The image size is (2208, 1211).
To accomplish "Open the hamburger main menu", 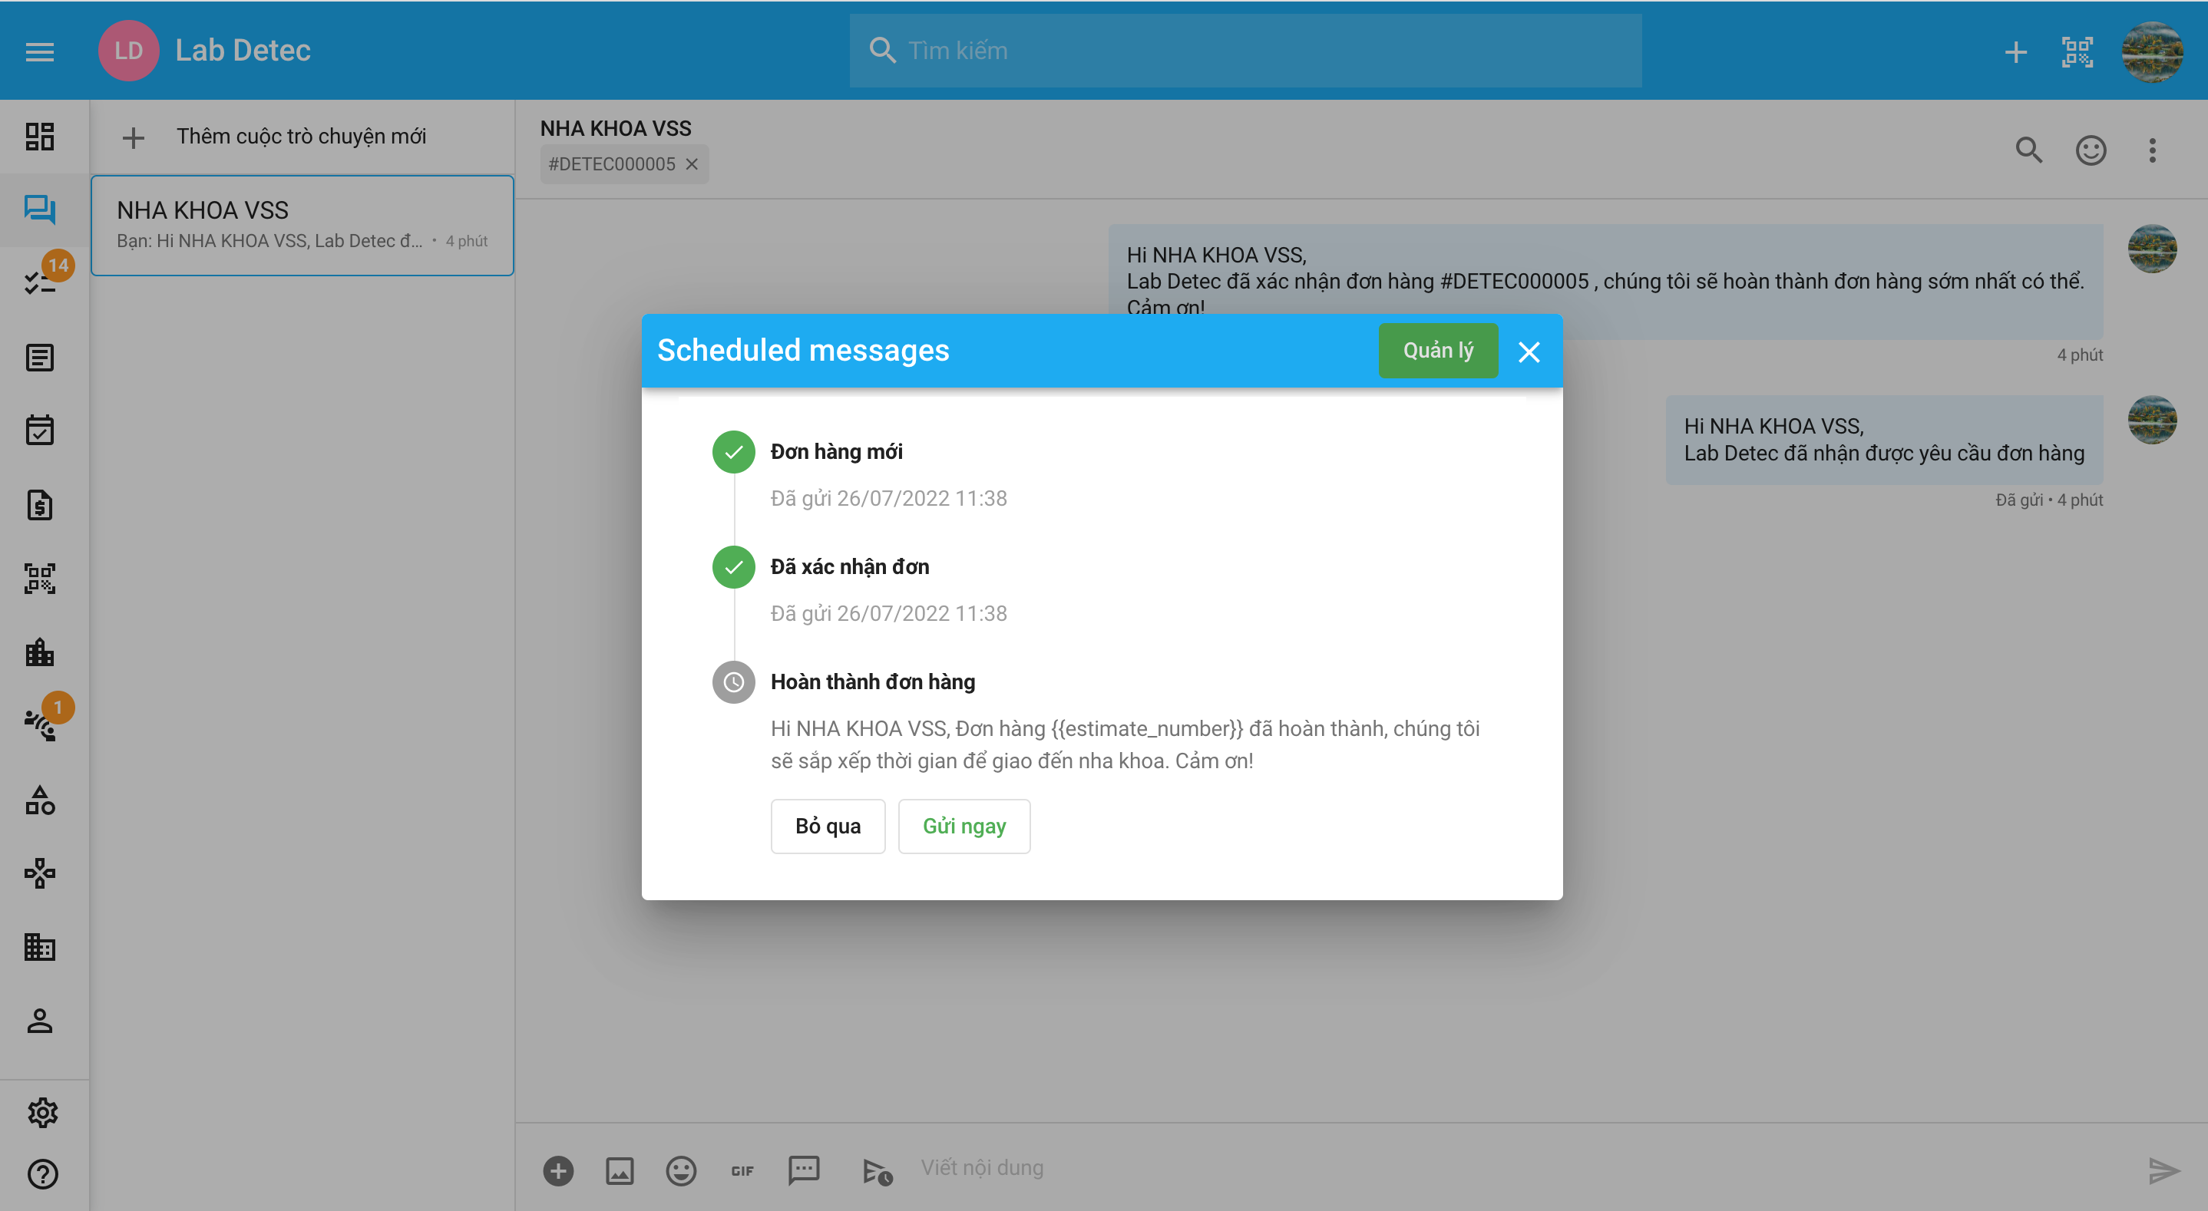I will tap(39, 51).
